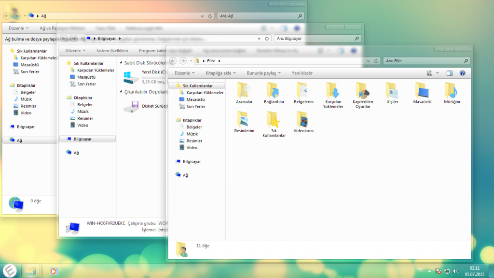Click Sistem özellikleri in Bilgisayar window
This screenshot has height=278, width=494.
coord(112,50)
